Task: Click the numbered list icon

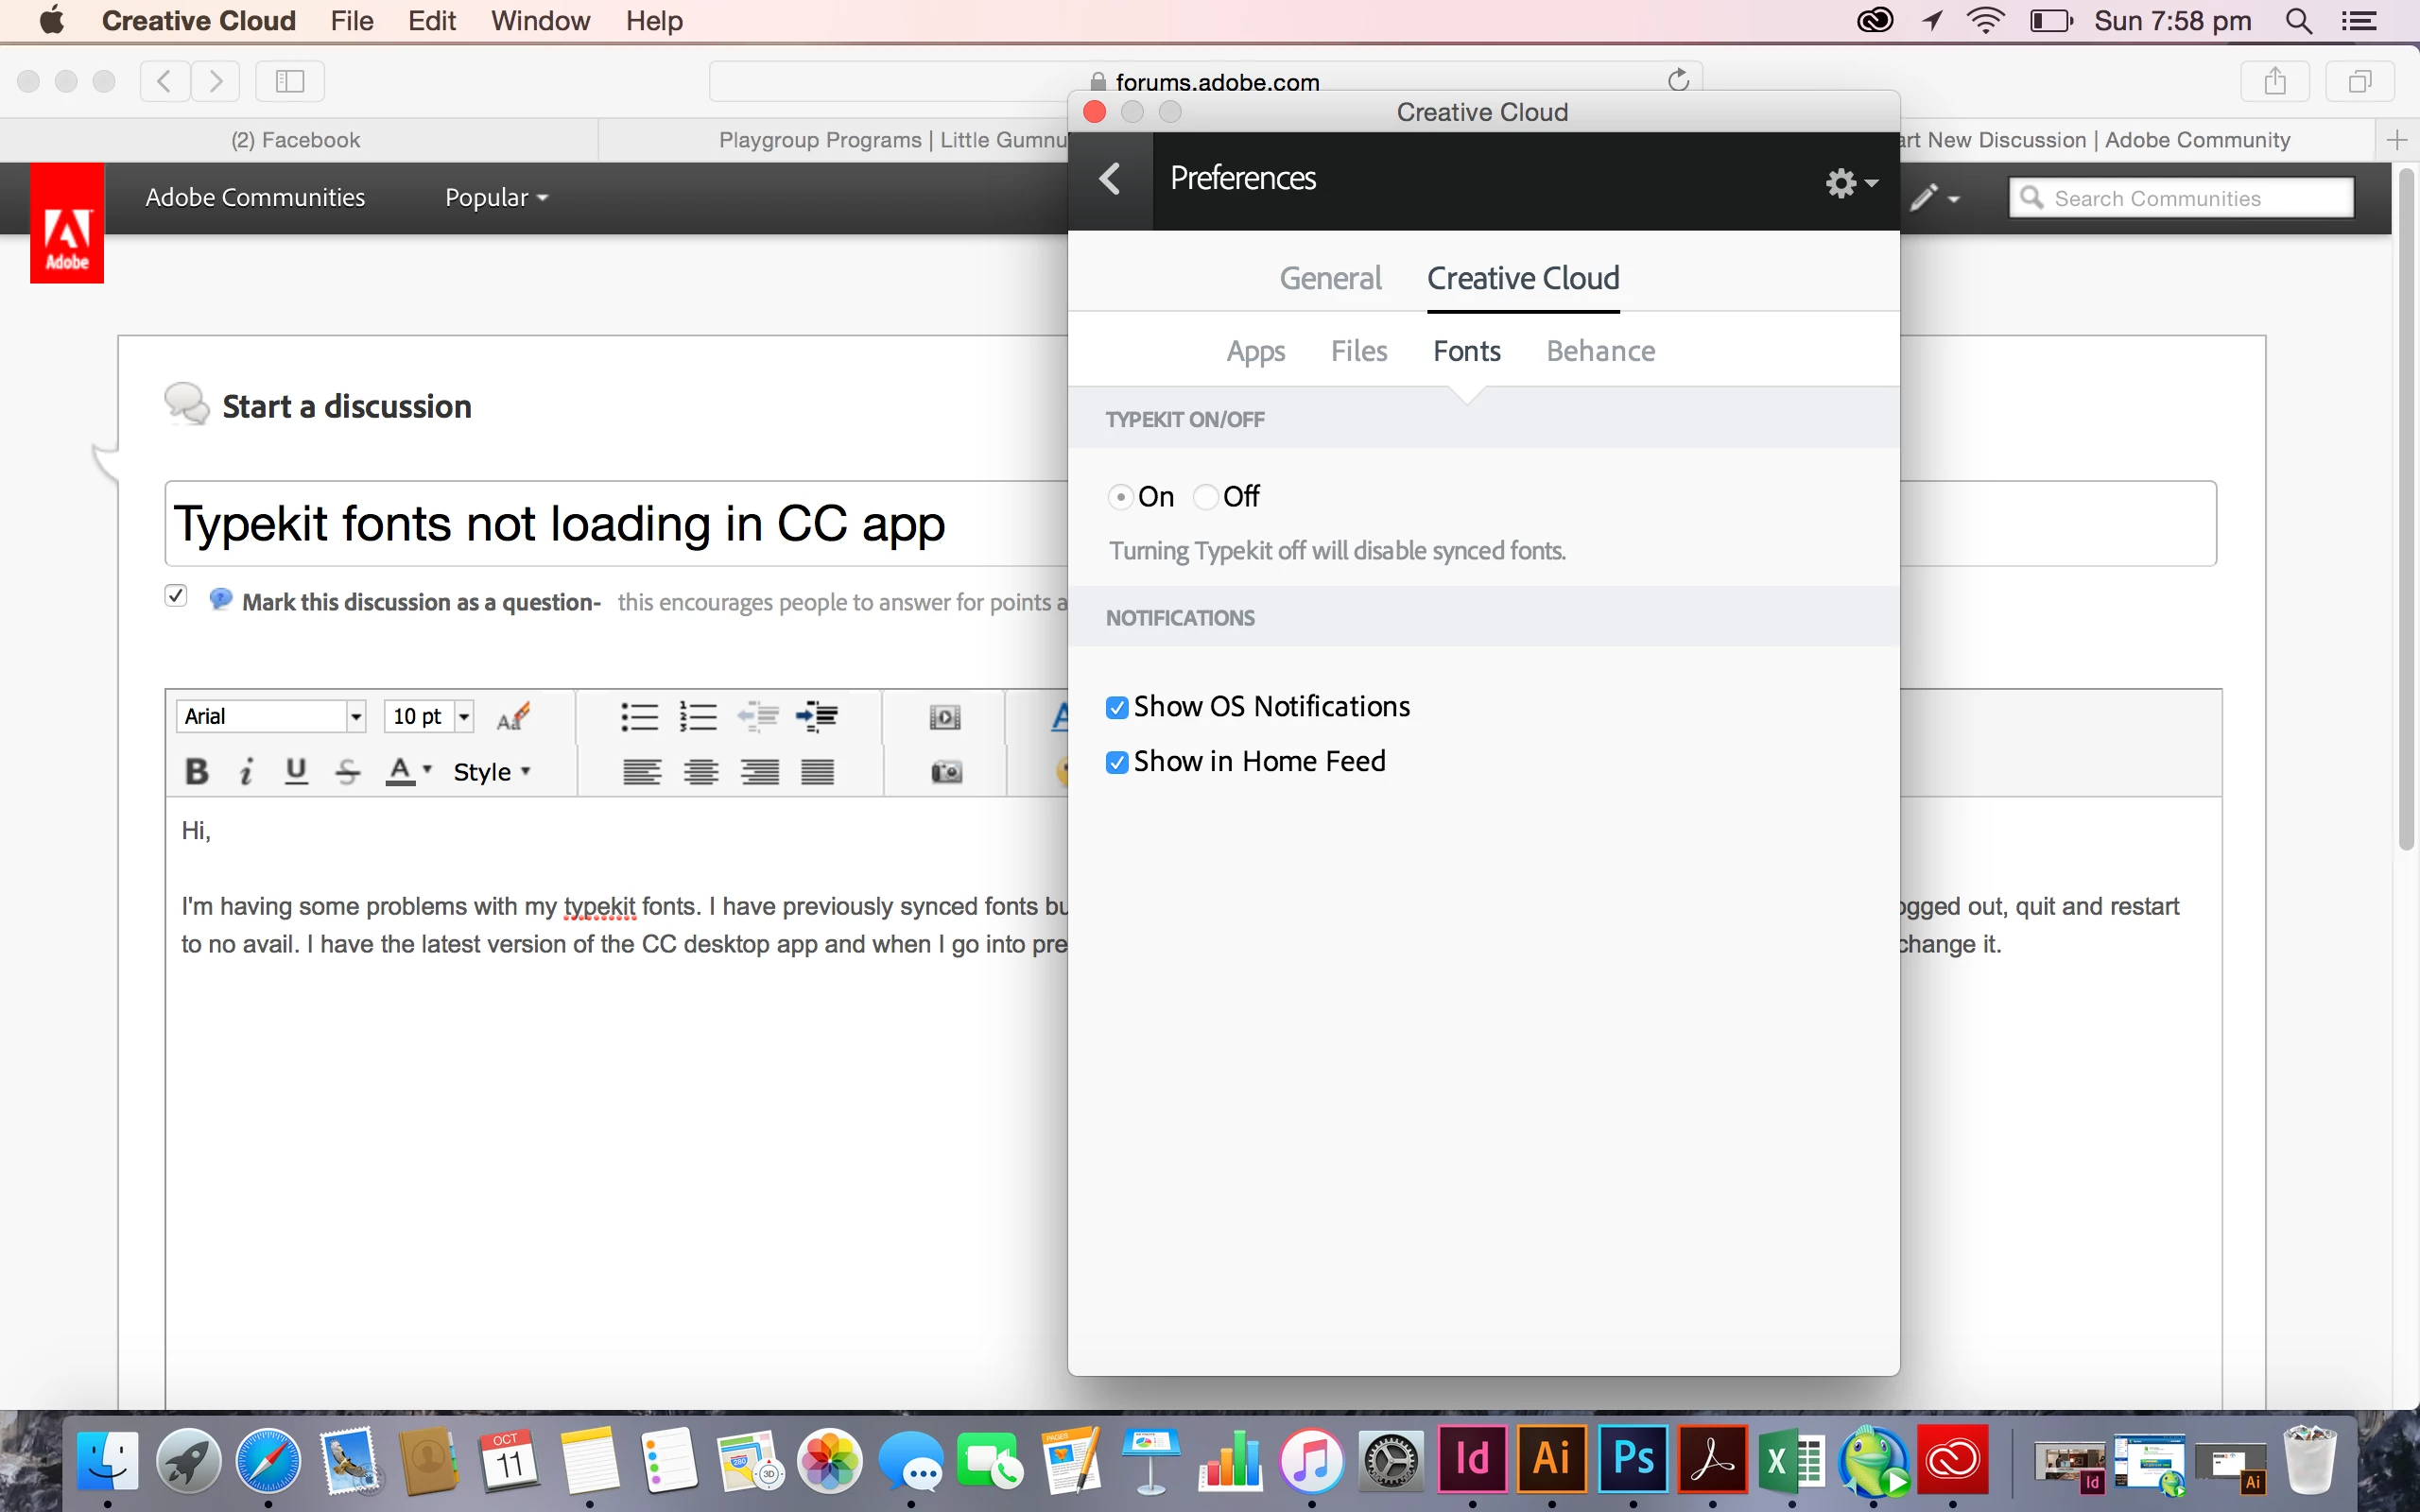Action: click(698, 716)
